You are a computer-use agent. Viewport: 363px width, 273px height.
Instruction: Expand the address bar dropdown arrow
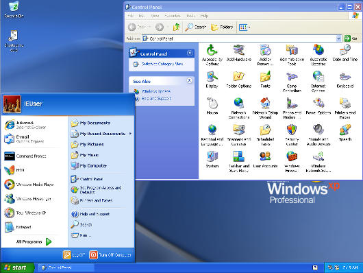point(339,38)
